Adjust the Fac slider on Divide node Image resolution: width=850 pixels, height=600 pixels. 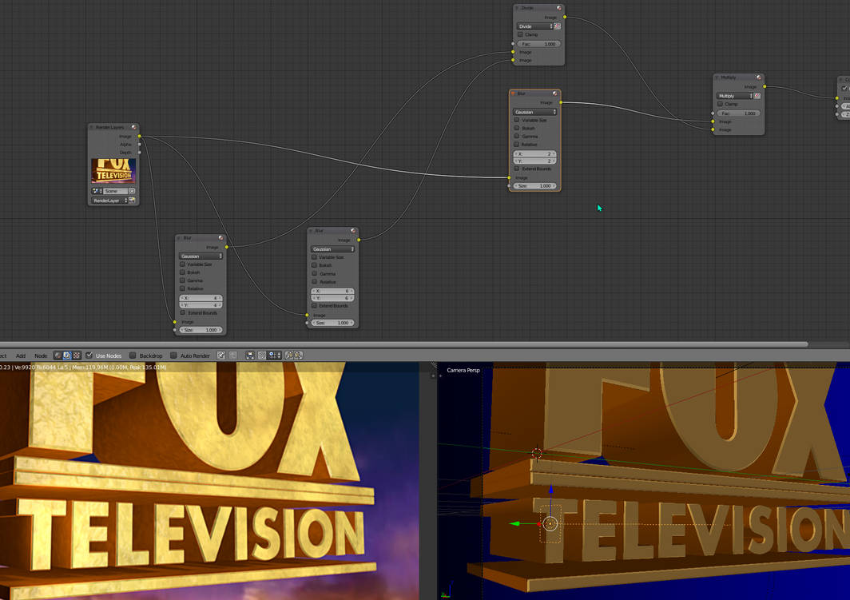[x=538, y=44]
